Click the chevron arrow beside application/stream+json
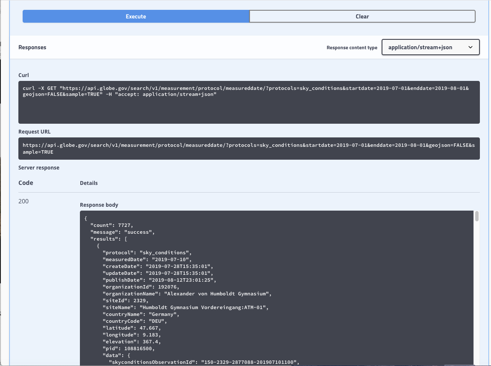 (470, 48)
